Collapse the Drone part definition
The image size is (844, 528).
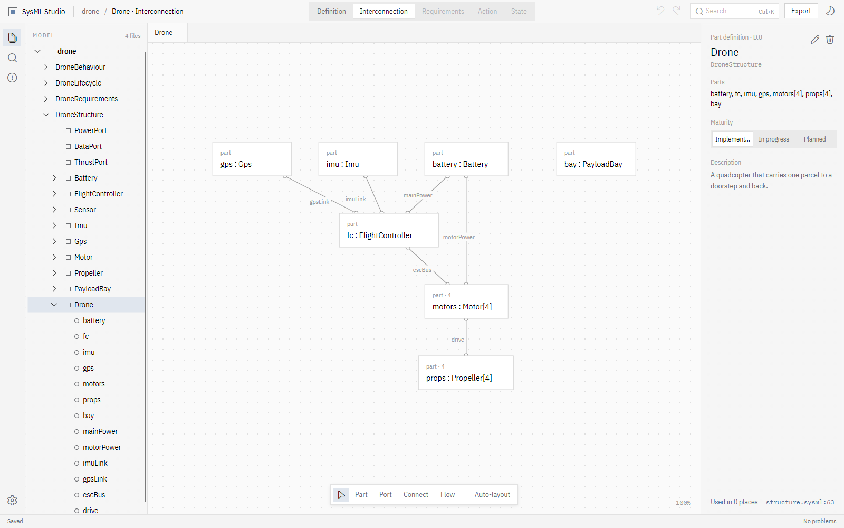tap(54, 305)
